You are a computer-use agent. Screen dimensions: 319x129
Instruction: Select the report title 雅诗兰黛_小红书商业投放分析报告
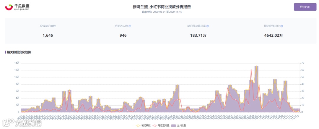[162, 7]
